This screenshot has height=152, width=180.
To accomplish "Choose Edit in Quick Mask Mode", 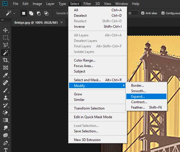I will tap(98, 117).
